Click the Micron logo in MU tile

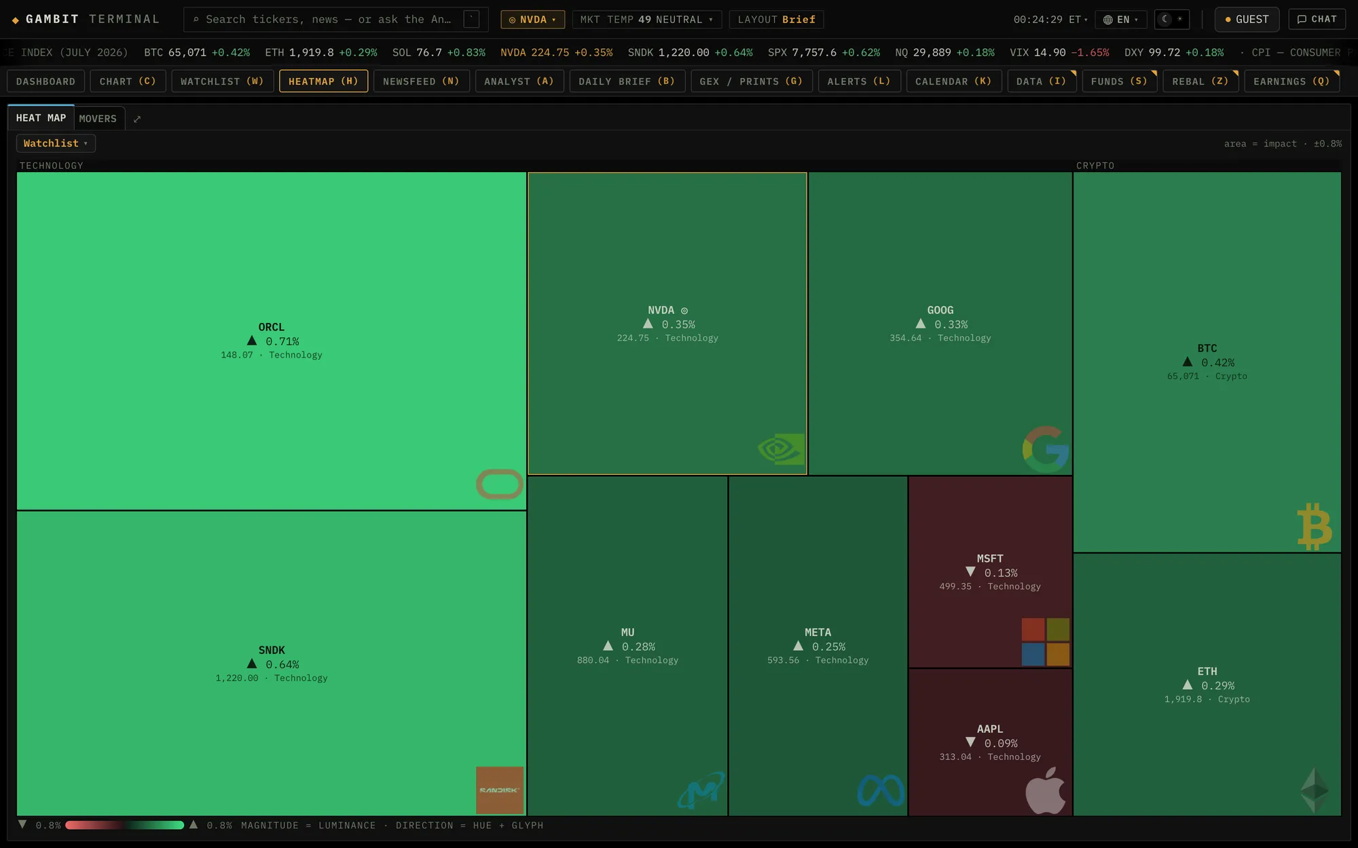click(x=701, y=790)
